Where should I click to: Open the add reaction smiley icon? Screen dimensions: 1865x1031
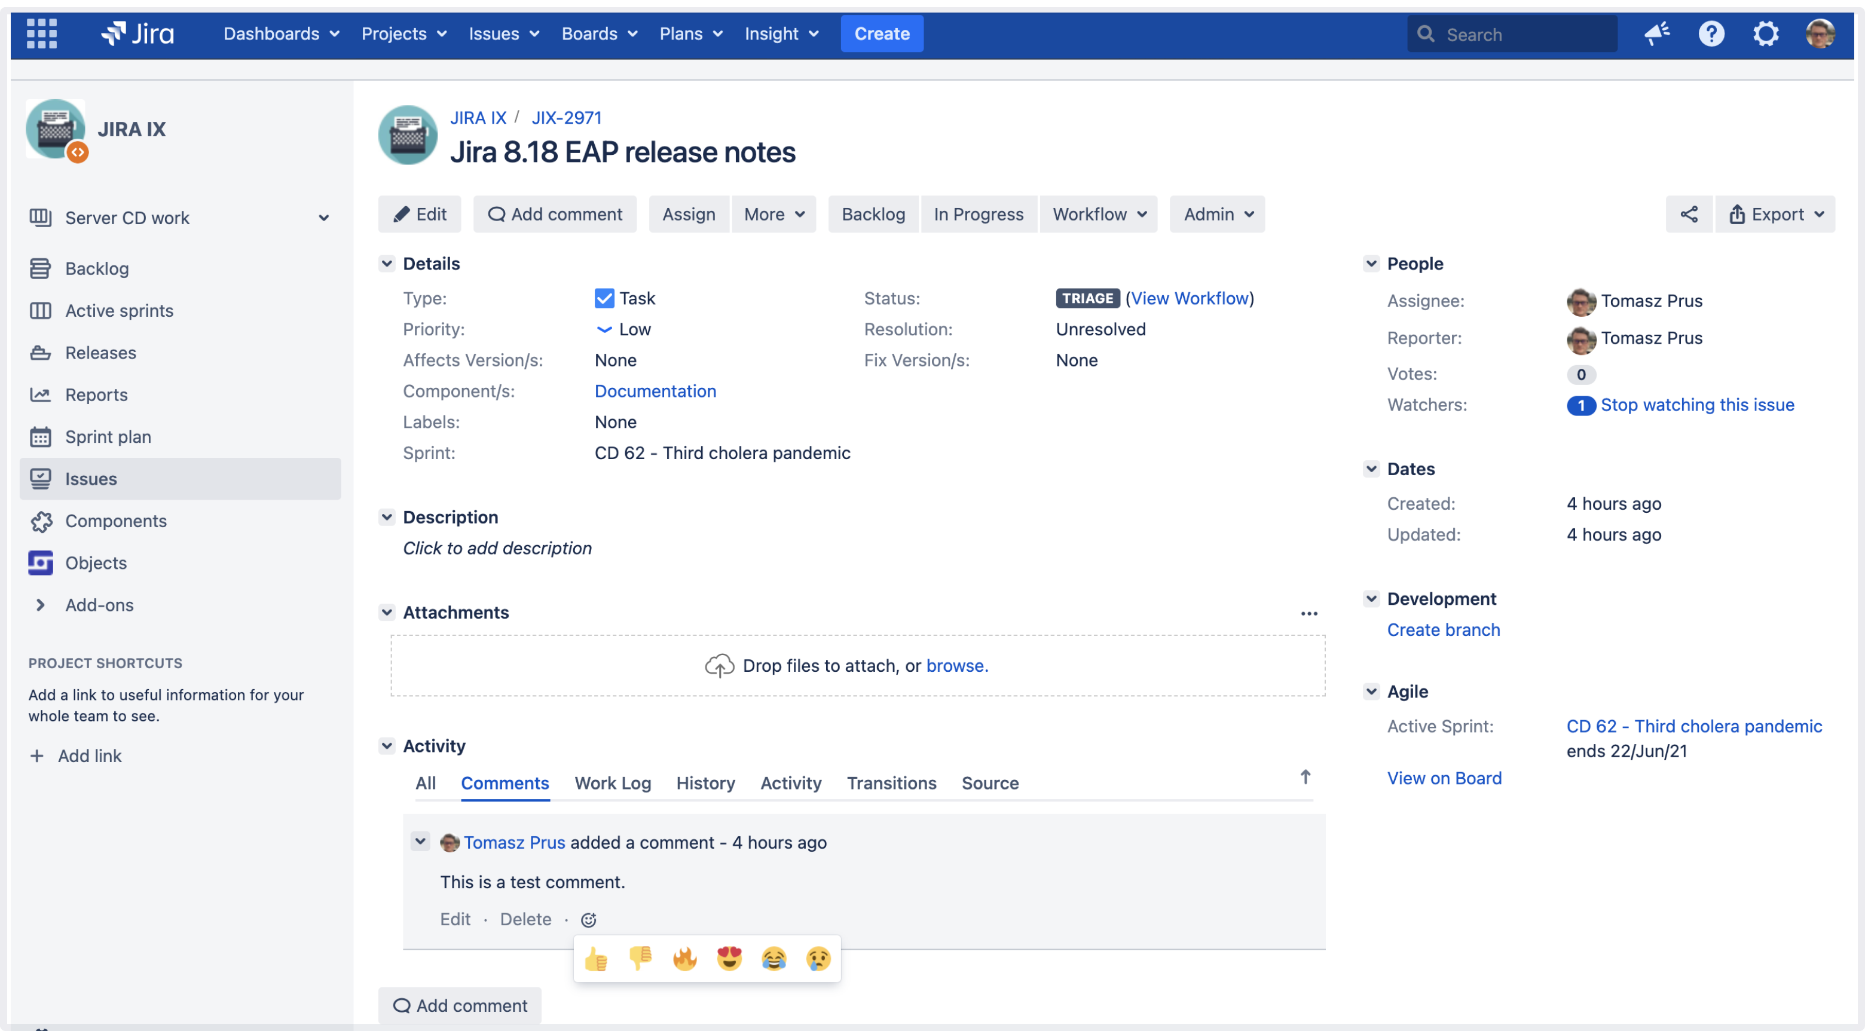pyautogui.click(x=589, y=919)
